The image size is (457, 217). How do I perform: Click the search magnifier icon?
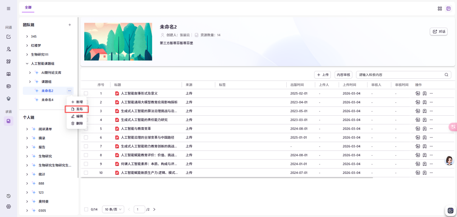(x=446, y=75)
